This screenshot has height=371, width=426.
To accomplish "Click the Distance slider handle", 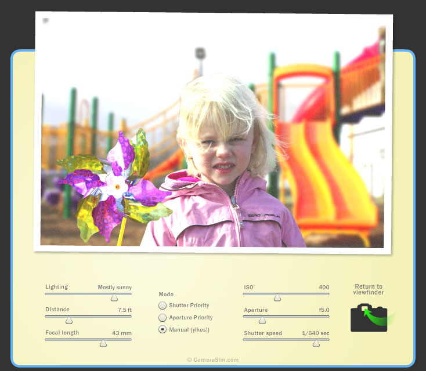I will (69, 320).
